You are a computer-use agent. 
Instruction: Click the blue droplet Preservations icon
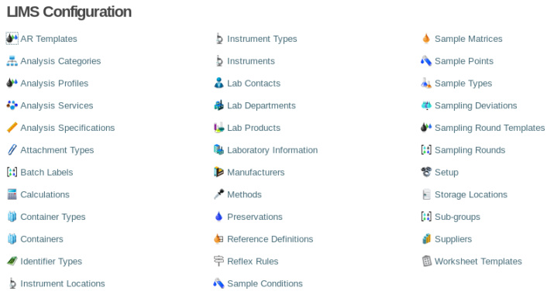pos(219,217)
